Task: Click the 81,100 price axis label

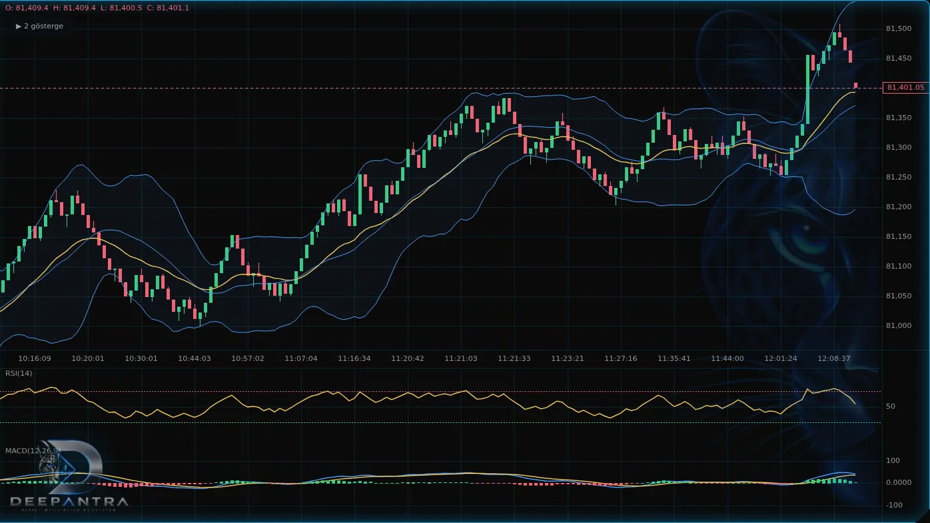Action: click(898, 266)
